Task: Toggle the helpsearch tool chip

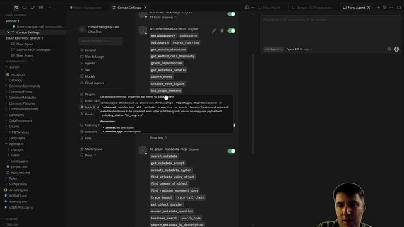Action: 160,42
